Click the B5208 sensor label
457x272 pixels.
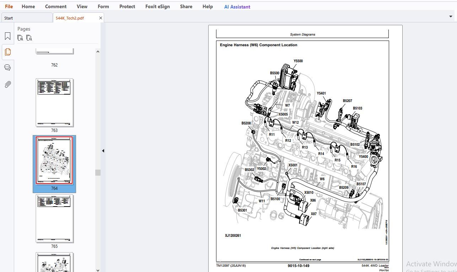pyautogui.click(x=246, y=123)
